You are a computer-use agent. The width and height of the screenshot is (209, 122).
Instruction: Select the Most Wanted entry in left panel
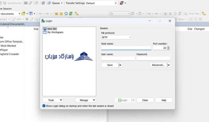(x=8, y=46)
